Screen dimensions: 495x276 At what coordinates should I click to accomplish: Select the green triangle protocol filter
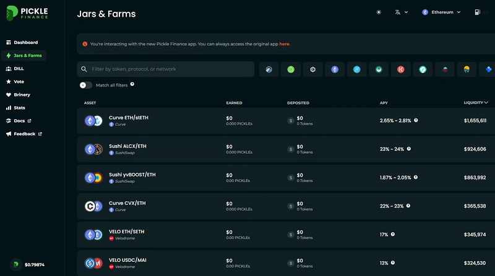pyautogui.click(x=291, y=69)
